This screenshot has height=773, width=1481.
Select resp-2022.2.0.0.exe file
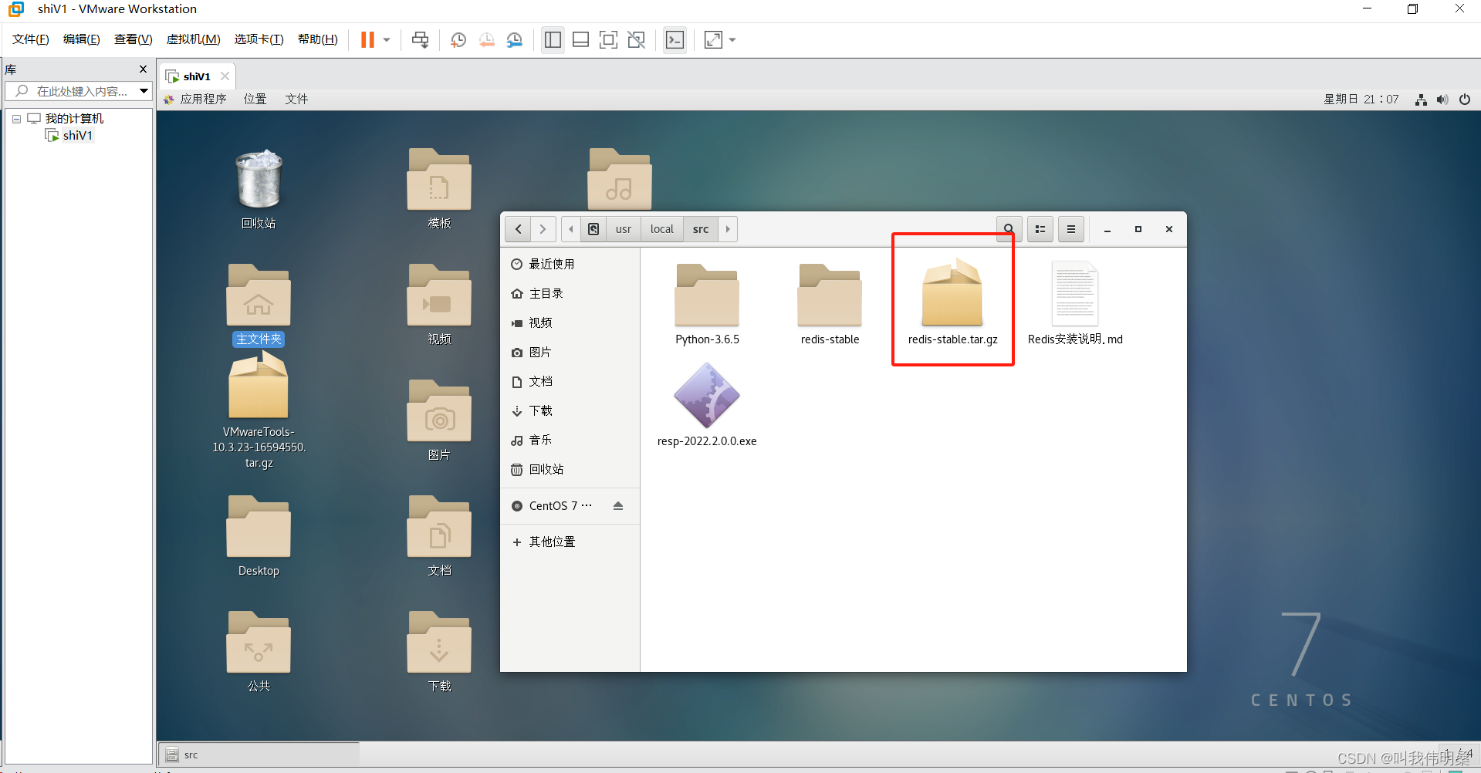coord(707,406)
